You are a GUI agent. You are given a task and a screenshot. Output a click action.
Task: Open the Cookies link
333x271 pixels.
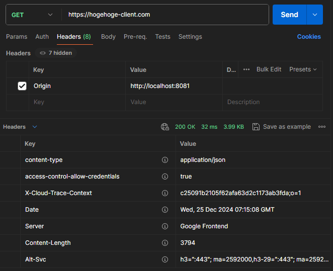[309, 37]
